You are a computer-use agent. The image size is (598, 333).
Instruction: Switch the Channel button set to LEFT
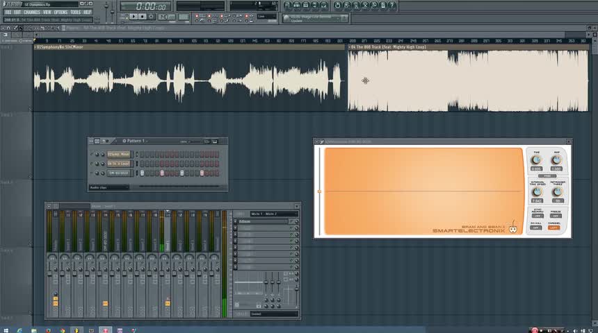click(556, 227)
